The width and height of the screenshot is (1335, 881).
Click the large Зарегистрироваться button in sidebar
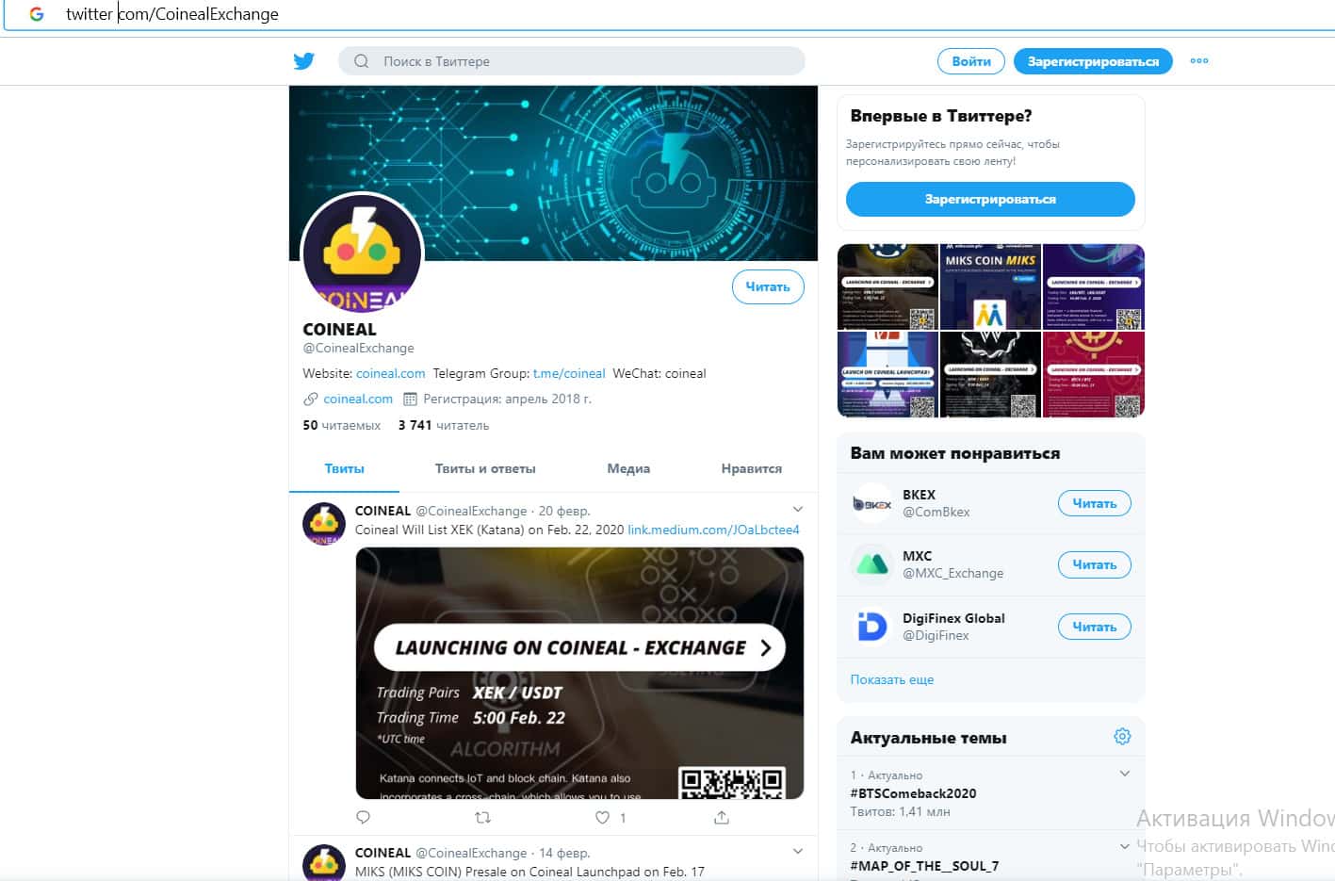[x=990, y=199]
